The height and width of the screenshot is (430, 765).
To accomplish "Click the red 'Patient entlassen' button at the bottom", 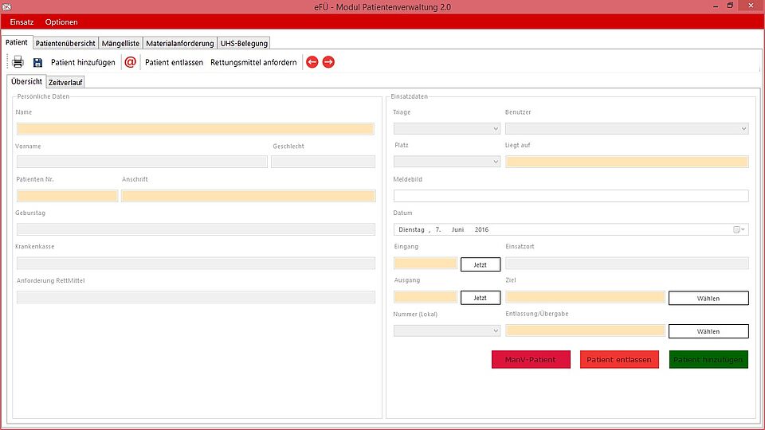I will [x=619, y=359].
